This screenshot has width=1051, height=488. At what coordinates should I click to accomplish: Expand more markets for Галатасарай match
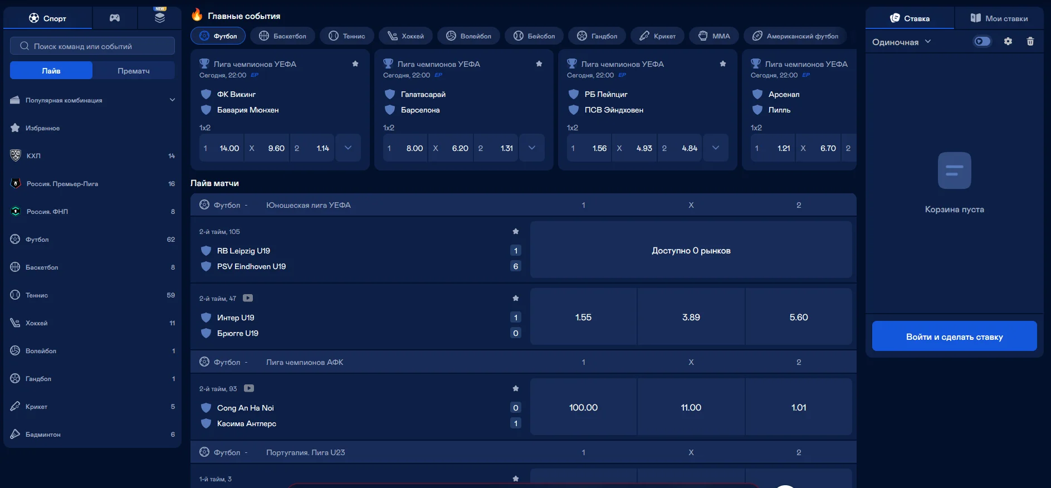click(x=532, y=148)
